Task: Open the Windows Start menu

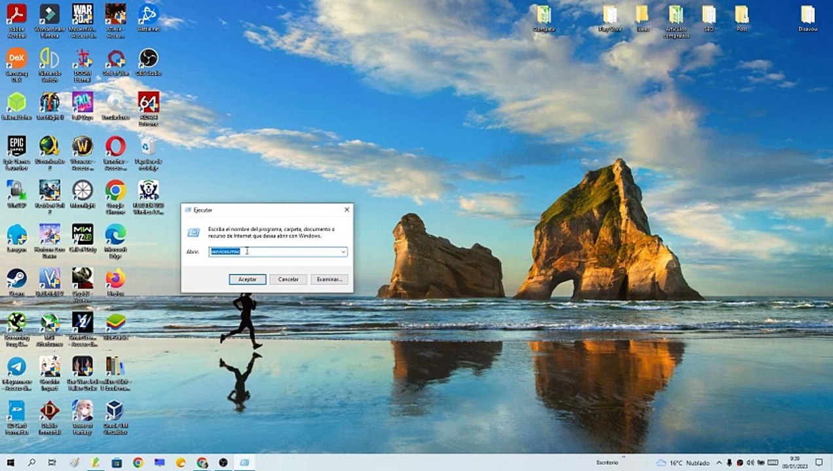Action: click(10, 462)
